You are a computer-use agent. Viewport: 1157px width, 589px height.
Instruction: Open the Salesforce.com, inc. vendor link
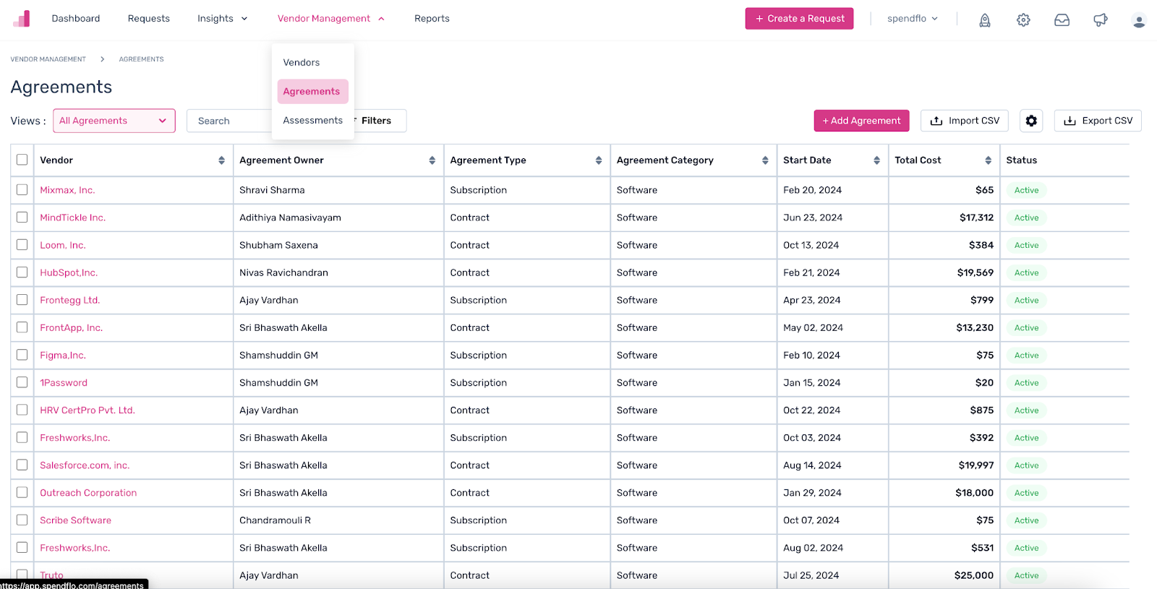(85, 465)
